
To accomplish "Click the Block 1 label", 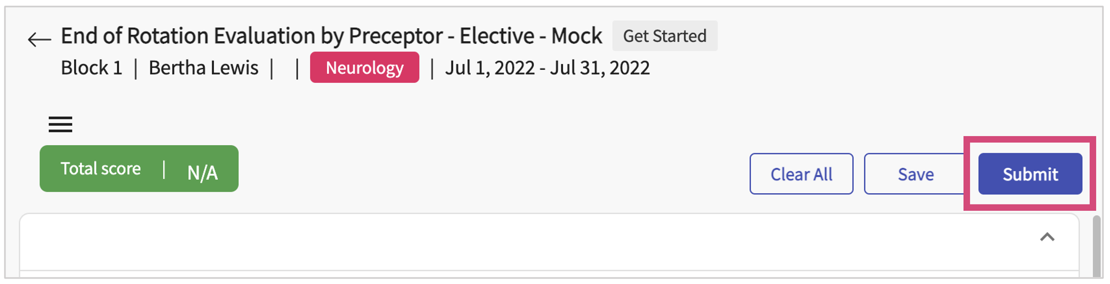I will click(91, 68).
